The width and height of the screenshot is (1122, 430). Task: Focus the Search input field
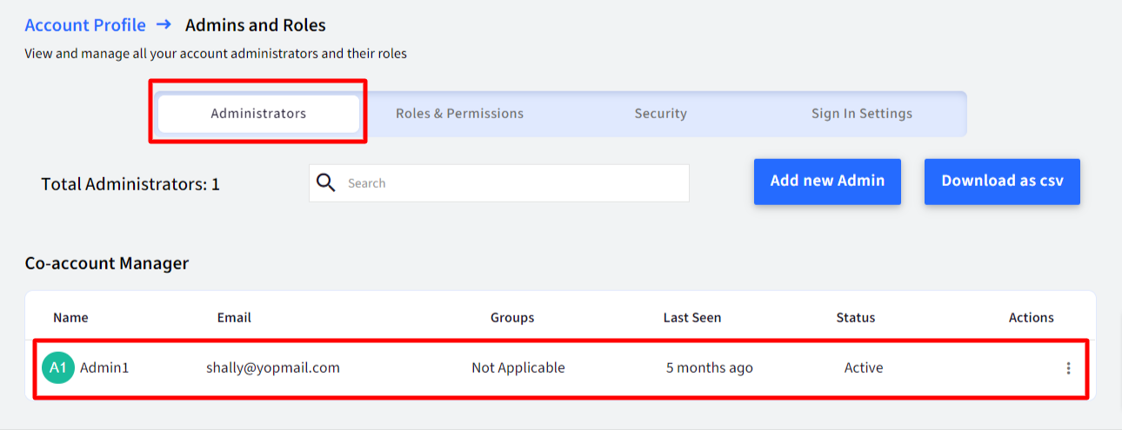pos(499,183)
